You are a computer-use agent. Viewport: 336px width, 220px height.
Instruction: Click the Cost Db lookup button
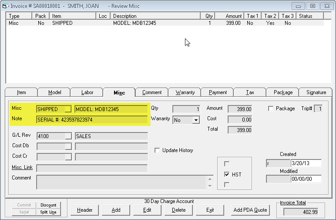pos(68,146)
